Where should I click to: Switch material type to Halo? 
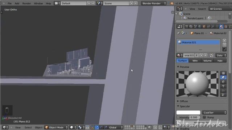[x=220, y=61]
